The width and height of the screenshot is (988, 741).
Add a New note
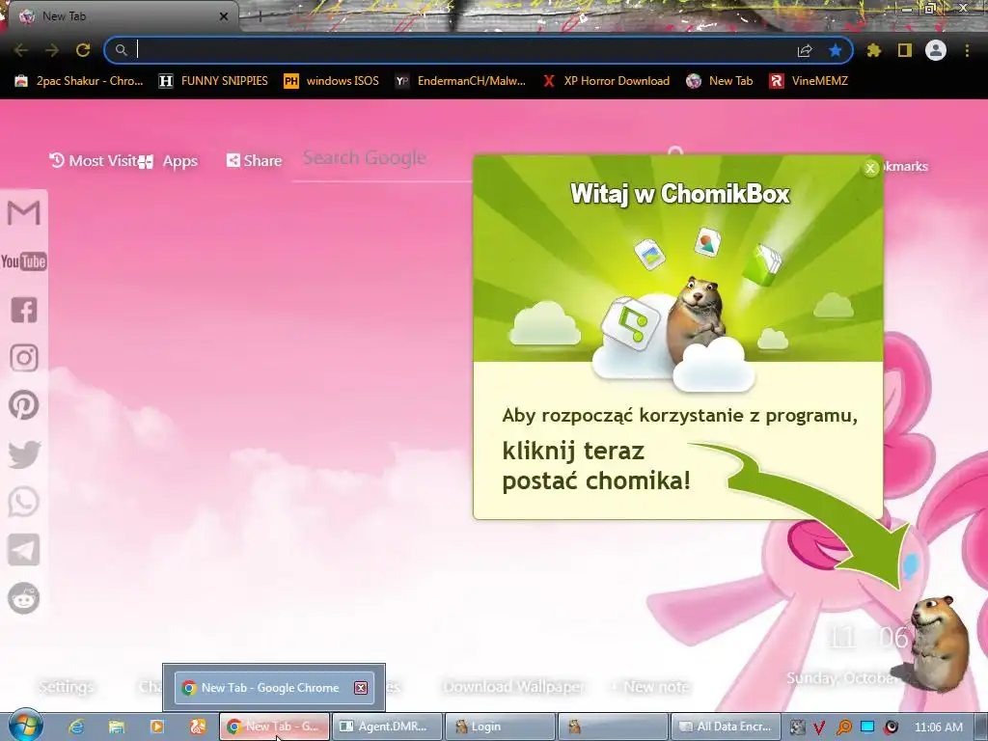point(651,686)
